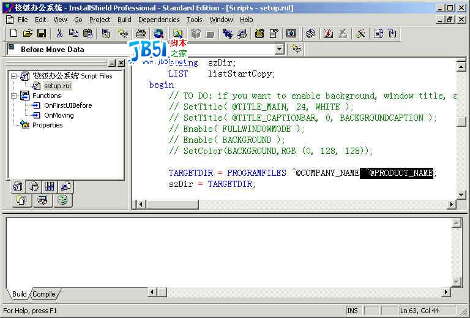The width and height of the screenshot is (470, 318).
Task: Open the Build menu
Action: click(x=124, y=20)
